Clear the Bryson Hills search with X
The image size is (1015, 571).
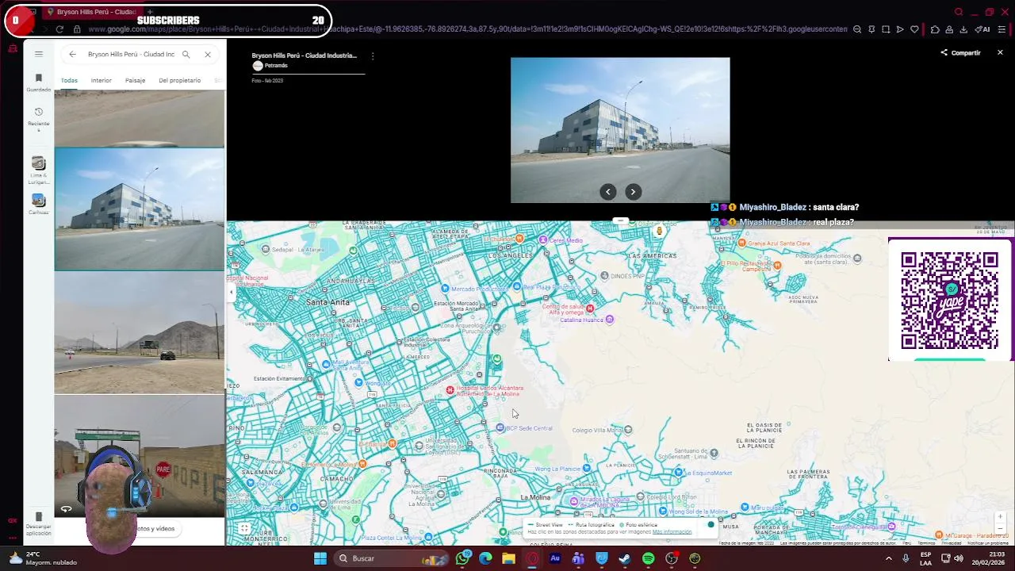pyautogui.click(x=208, y=54)
